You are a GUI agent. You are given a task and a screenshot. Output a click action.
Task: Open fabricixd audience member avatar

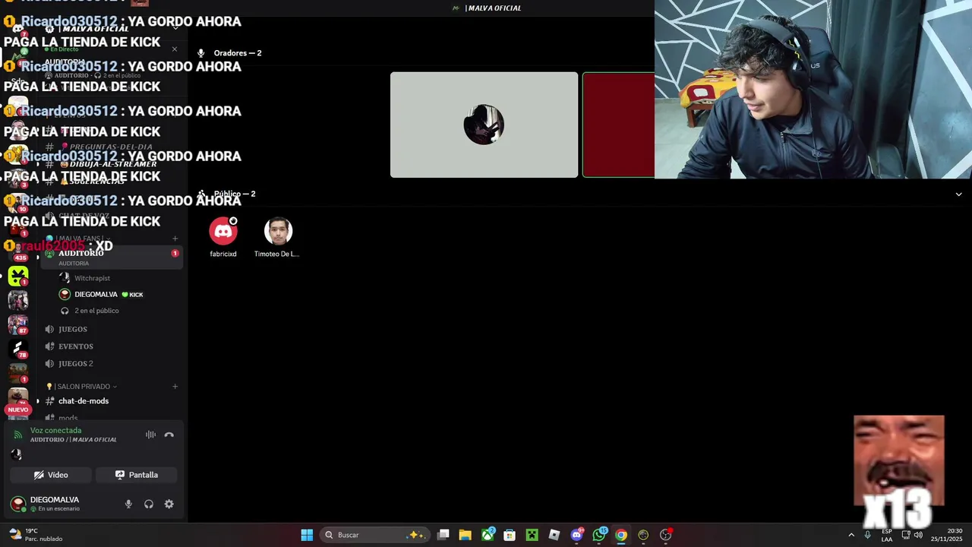coord(223,231)
